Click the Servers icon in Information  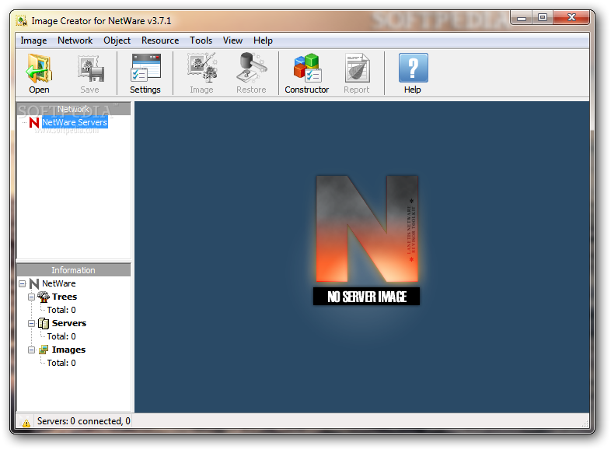[x=44, y=324]
